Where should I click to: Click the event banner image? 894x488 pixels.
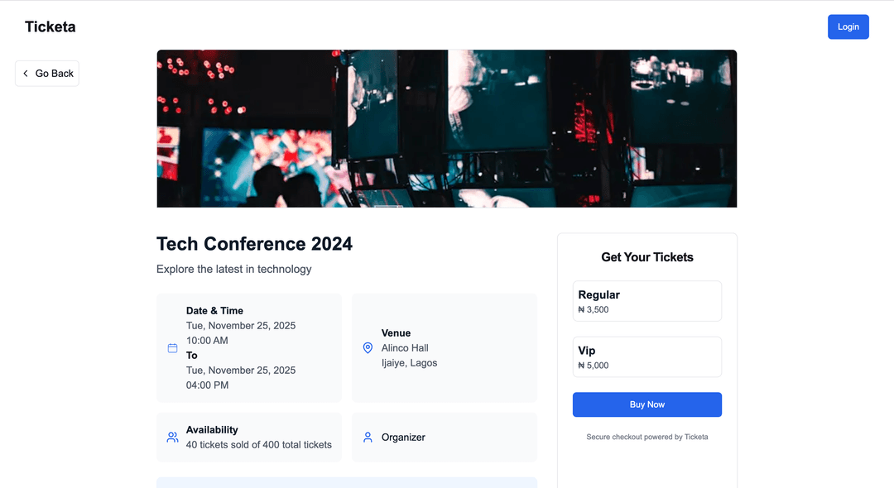coord(447,128)
